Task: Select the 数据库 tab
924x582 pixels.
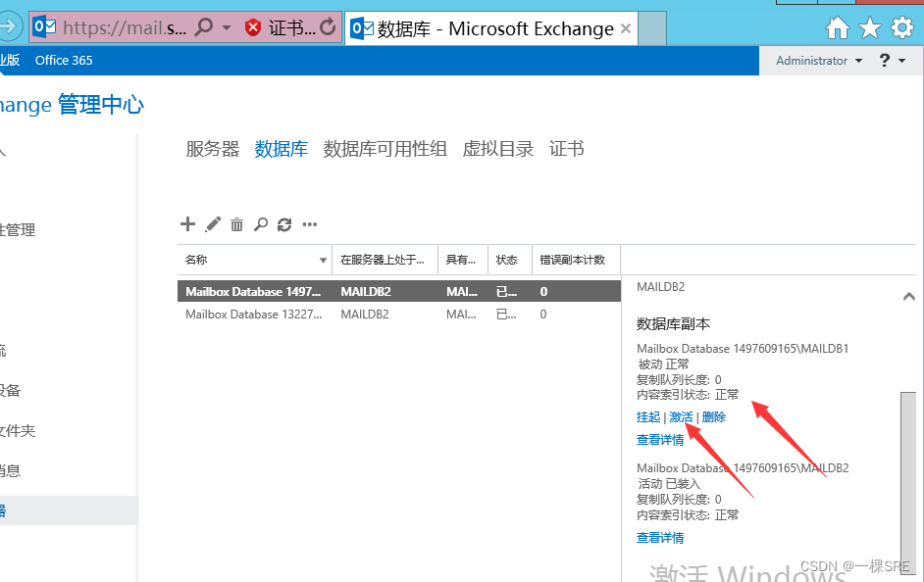Action: click(x=282, y=149)
